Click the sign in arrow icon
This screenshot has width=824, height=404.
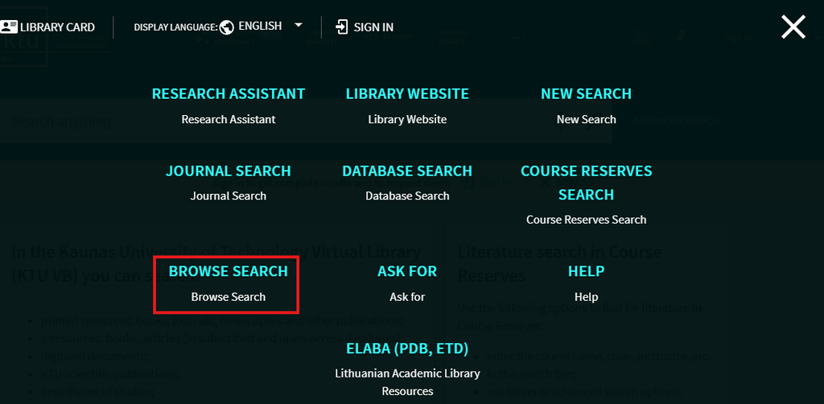342,27
